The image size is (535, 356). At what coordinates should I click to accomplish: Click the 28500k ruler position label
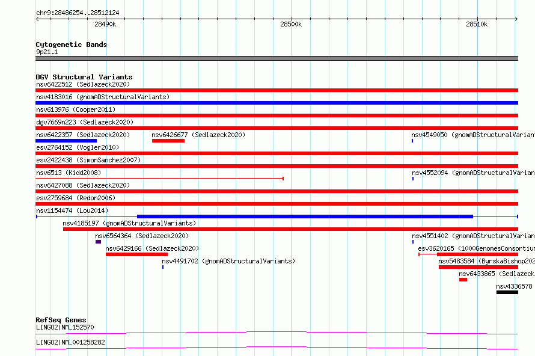pyautogui.click(x=291, y=24)
